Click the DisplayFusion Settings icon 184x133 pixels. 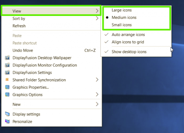pos(7,72)
